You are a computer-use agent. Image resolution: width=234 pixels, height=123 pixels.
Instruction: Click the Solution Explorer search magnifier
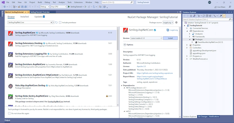pos(230,19)
